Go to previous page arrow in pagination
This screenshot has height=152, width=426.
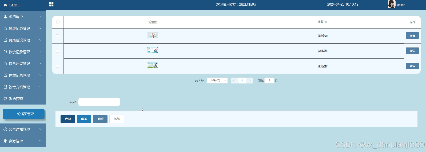click(x=234, y=81)
